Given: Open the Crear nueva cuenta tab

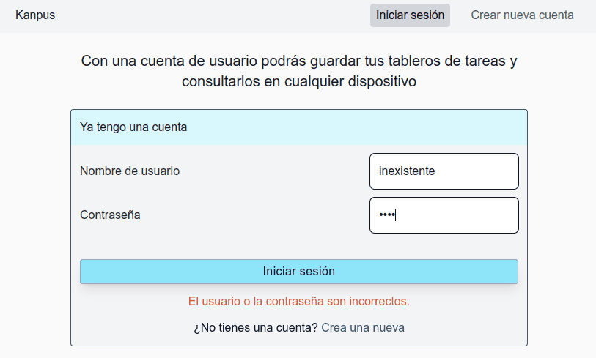Looking at the screenshot, I should tap(522, 15).
